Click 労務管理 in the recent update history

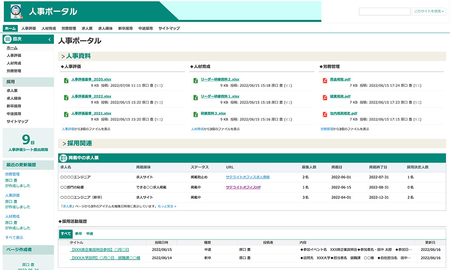click(12, 174)
